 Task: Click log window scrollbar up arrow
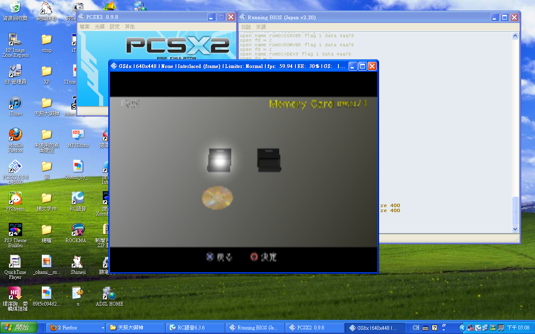515,36
